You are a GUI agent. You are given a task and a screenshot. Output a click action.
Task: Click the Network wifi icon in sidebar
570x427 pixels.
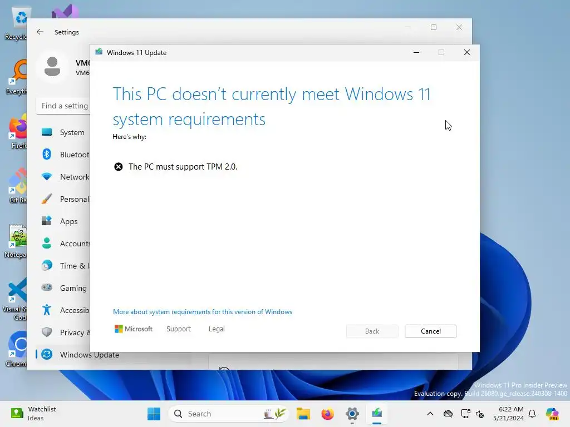[47, 177]
